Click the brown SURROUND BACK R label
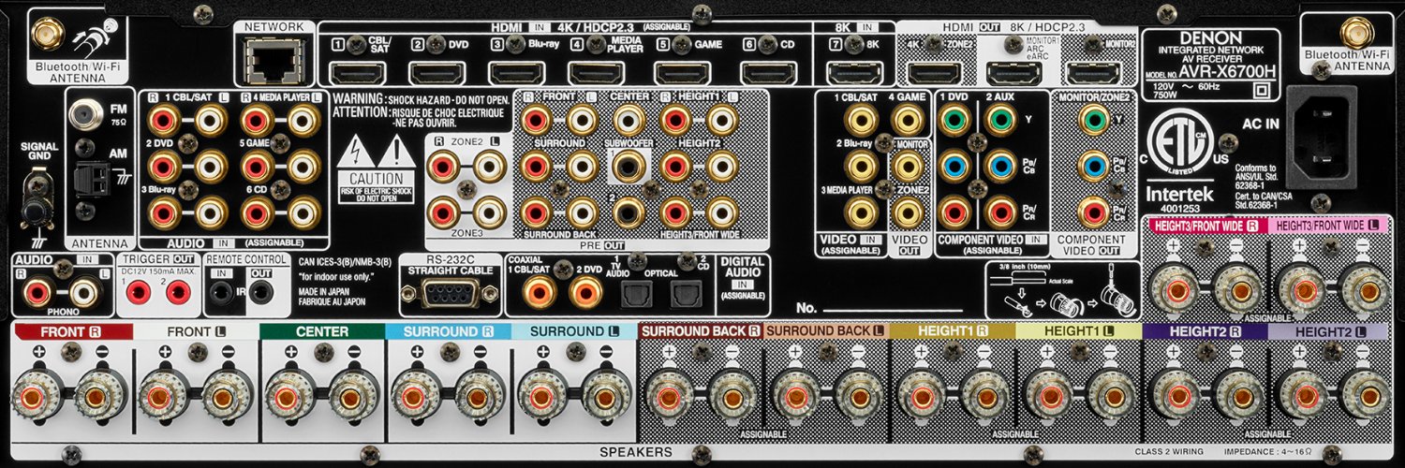The height and width of the screenshot is (468, 1405). (x=700, y=331)
